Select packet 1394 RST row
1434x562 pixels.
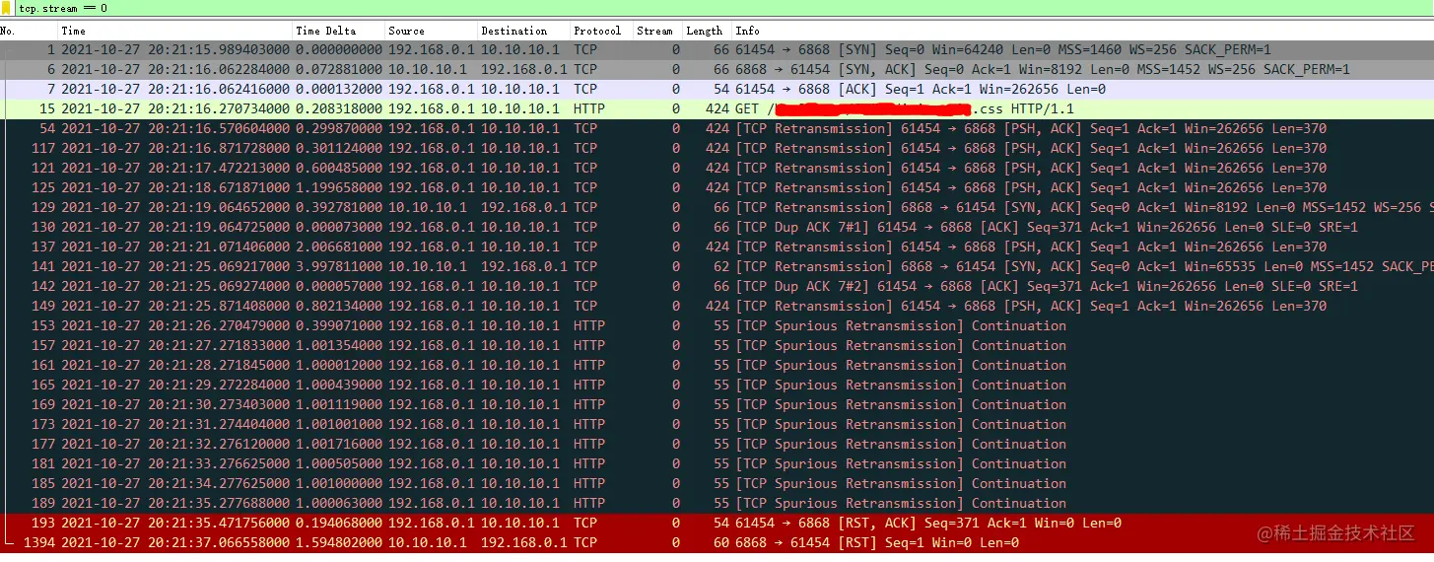[717, 542]
